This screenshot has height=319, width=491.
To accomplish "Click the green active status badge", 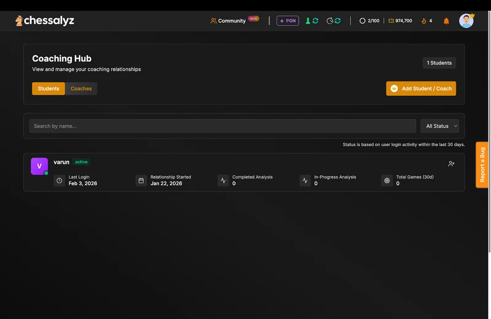I will [81, 162].
